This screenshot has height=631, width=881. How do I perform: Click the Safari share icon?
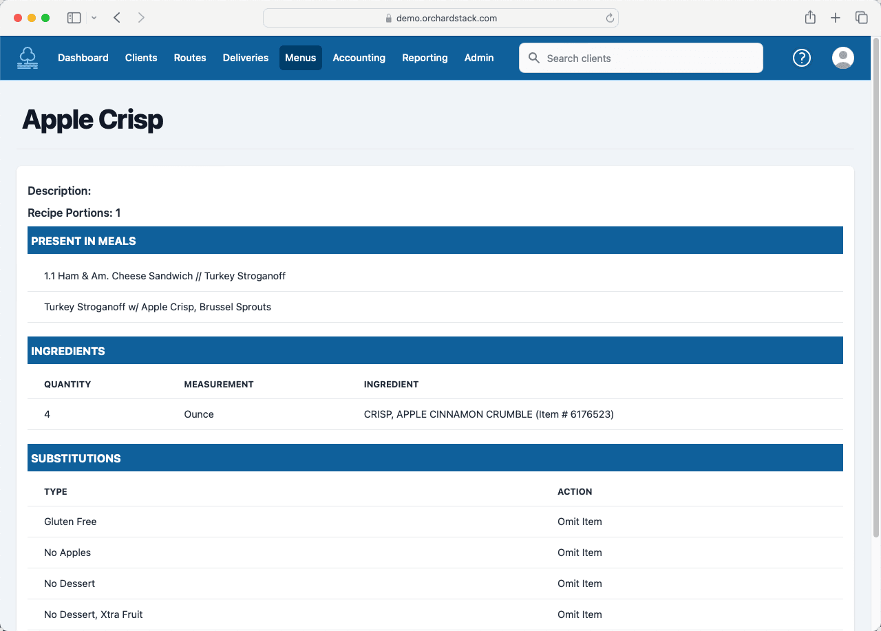tap(810, 18)
